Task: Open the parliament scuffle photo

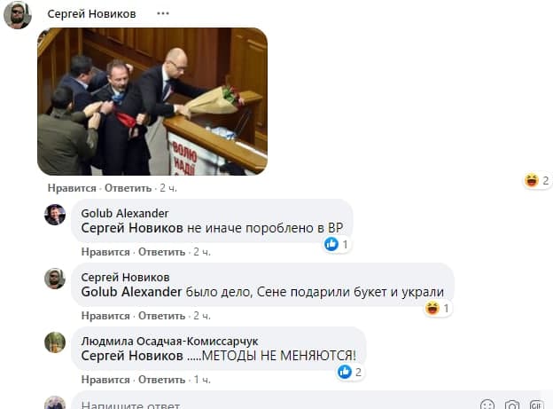Action: tap(152, 101)
